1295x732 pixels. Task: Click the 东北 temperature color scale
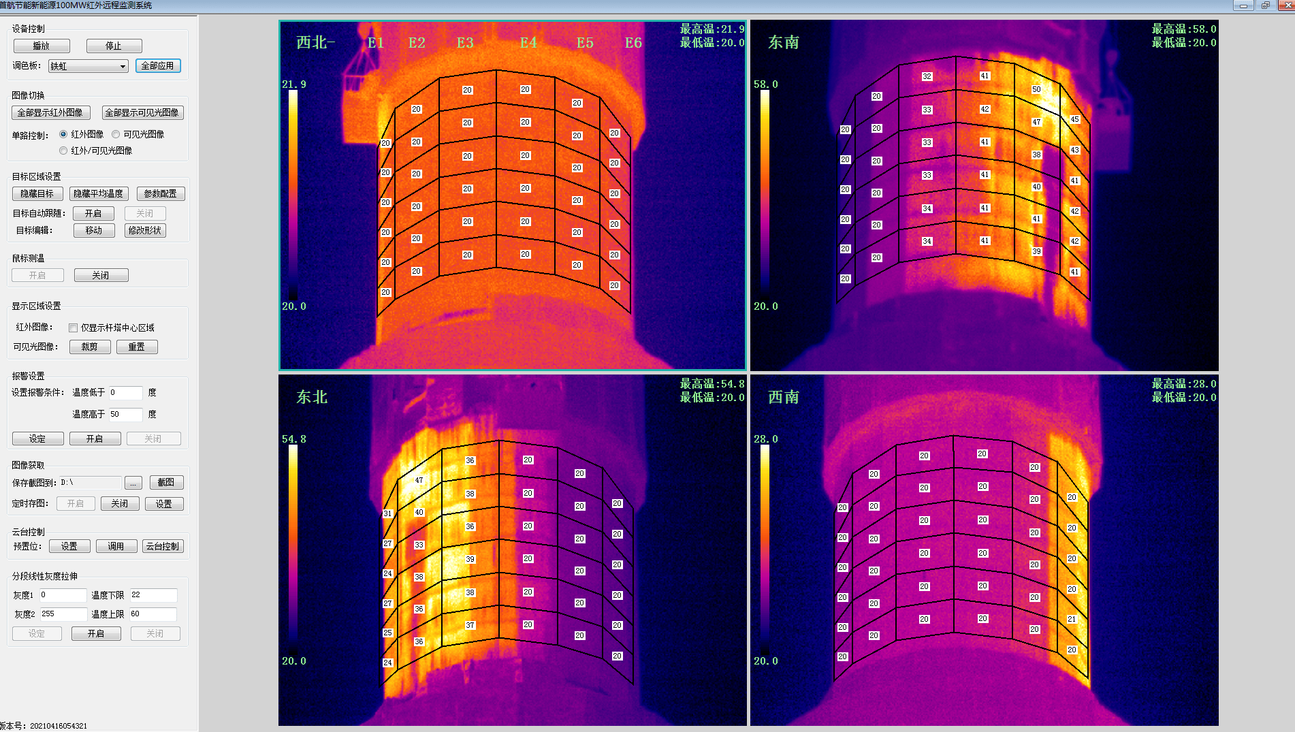pyautogui.click(x=293, y=550)
